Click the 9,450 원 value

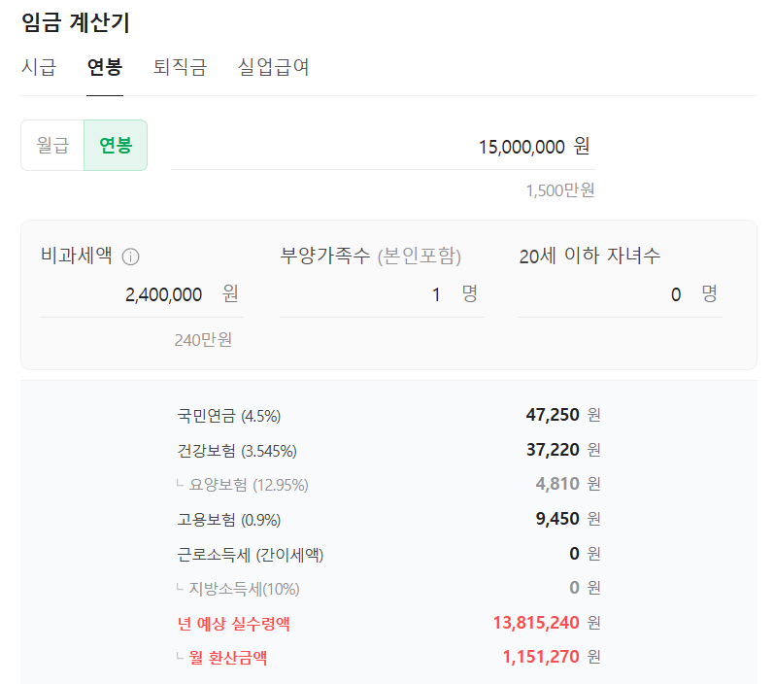pos(568,519)
